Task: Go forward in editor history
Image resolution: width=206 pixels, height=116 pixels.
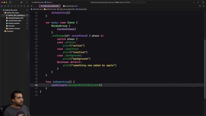Action: [x=37, y=6]
